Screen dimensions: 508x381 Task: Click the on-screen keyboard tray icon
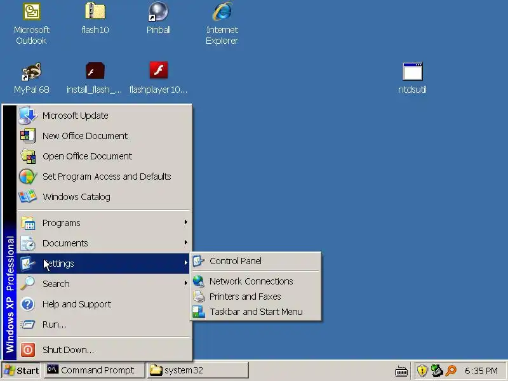[401, 371]
